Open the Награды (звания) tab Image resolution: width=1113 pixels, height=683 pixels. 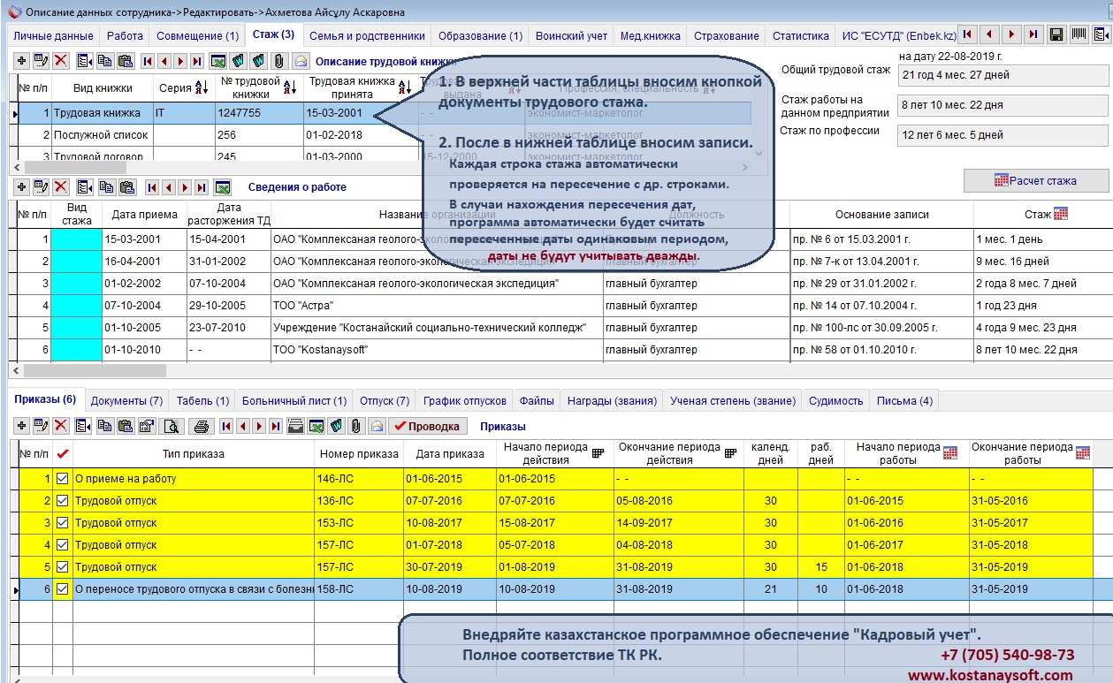pyautogui.click(x=613, y=401)
